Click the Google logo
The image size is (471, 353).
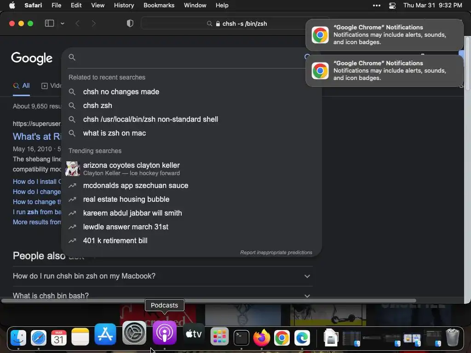coord(32,58)
